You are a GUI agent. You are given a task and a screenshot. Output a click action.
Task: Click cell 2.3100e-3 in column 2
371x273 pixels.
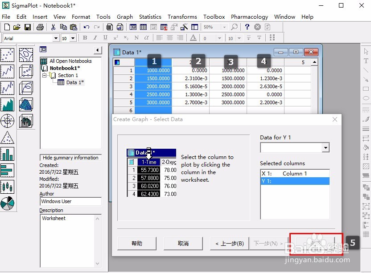click(x=191, y=78)
